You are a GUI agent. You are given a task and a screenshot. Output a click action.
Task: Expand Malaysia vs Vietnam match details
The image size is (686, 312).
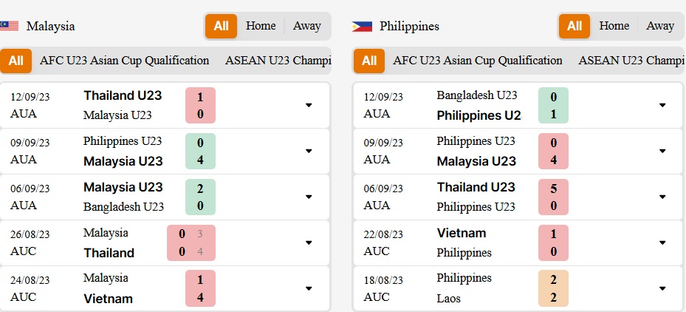pos(309,288)
